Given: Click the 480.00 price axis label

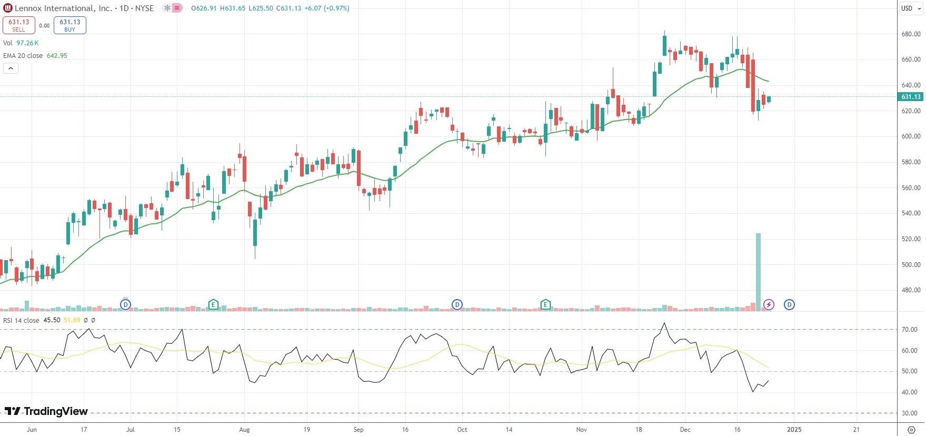Looking at the screenshot, I should [x=911, y=290].
